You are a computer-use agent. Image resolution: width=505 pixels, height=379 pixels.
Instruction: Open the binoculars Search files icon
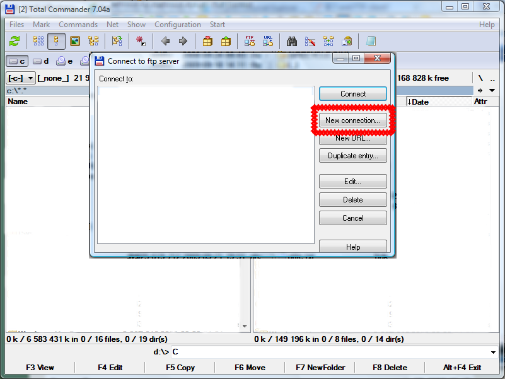292,41
